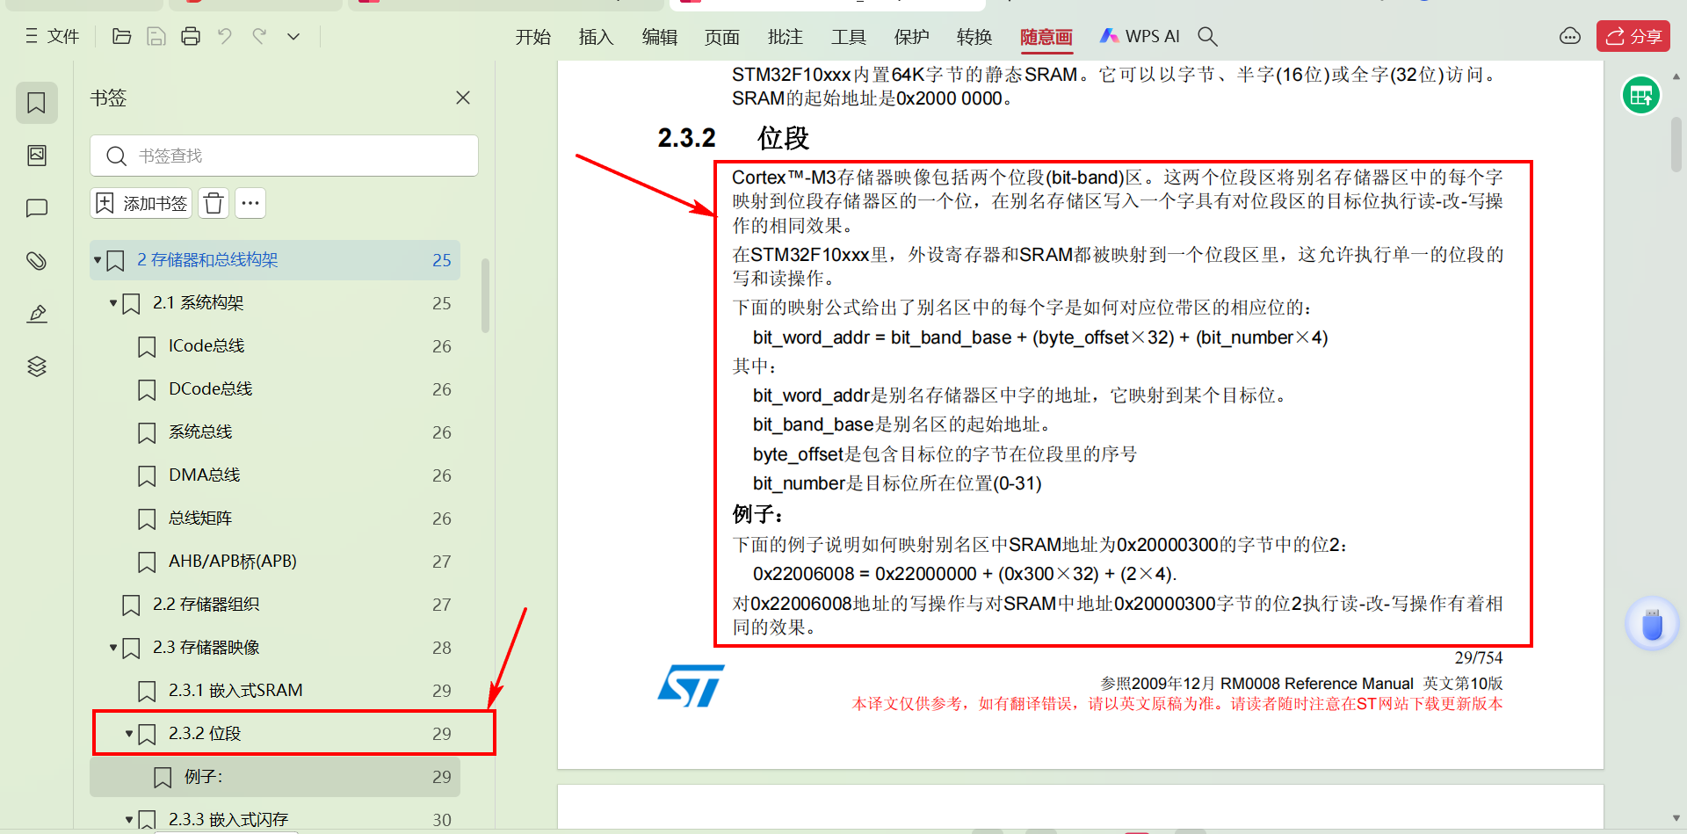Open the print document icon
This screenshot has width=1687, height=834.
pyautogui.click(x=191, y=36)
